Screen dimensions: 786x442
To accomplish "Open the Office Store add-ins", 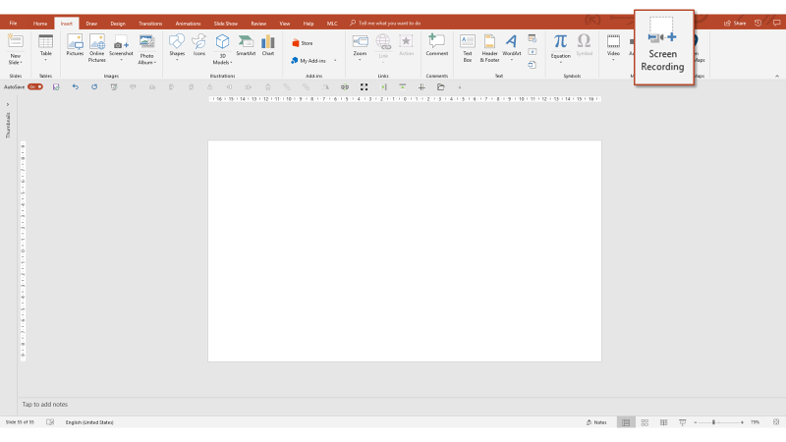I will (x=303, y=43).
